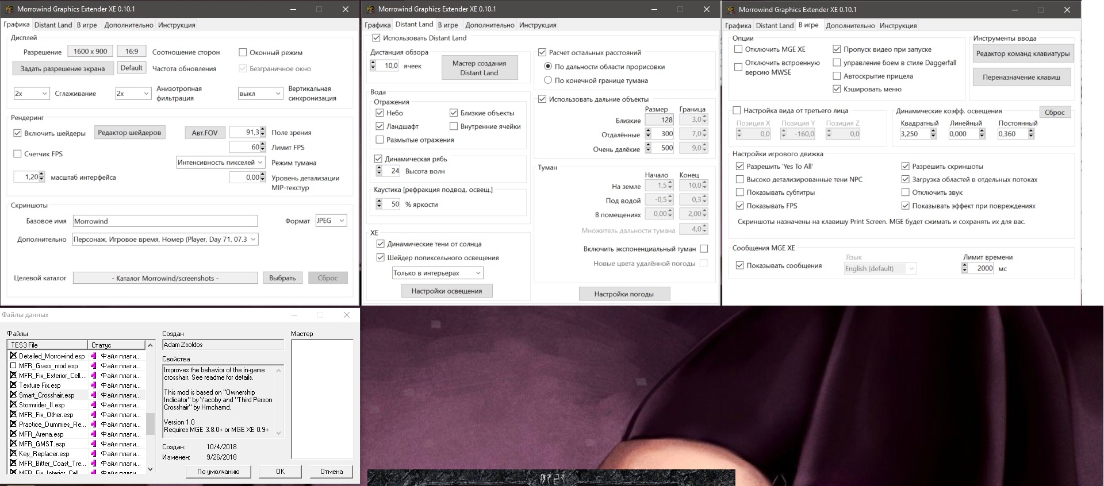1104x486 pixels.
Task: Open the Графика tab in the В игре window
Action: (x=738, y=26)
